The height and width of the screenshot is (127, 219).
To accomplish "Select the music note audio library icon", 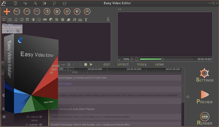I will 16,20.
